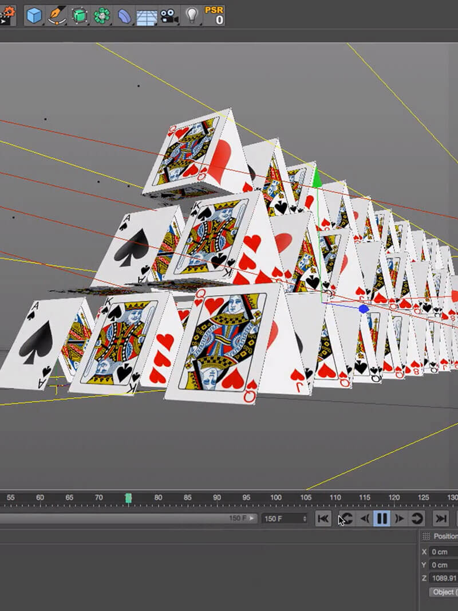
Task: Click the 150 F preview range slider
Action: coord(128,519)
